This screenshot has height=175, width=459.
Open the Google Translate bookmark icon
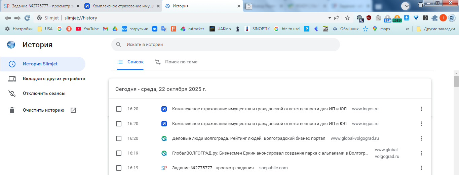click(164, 29)
